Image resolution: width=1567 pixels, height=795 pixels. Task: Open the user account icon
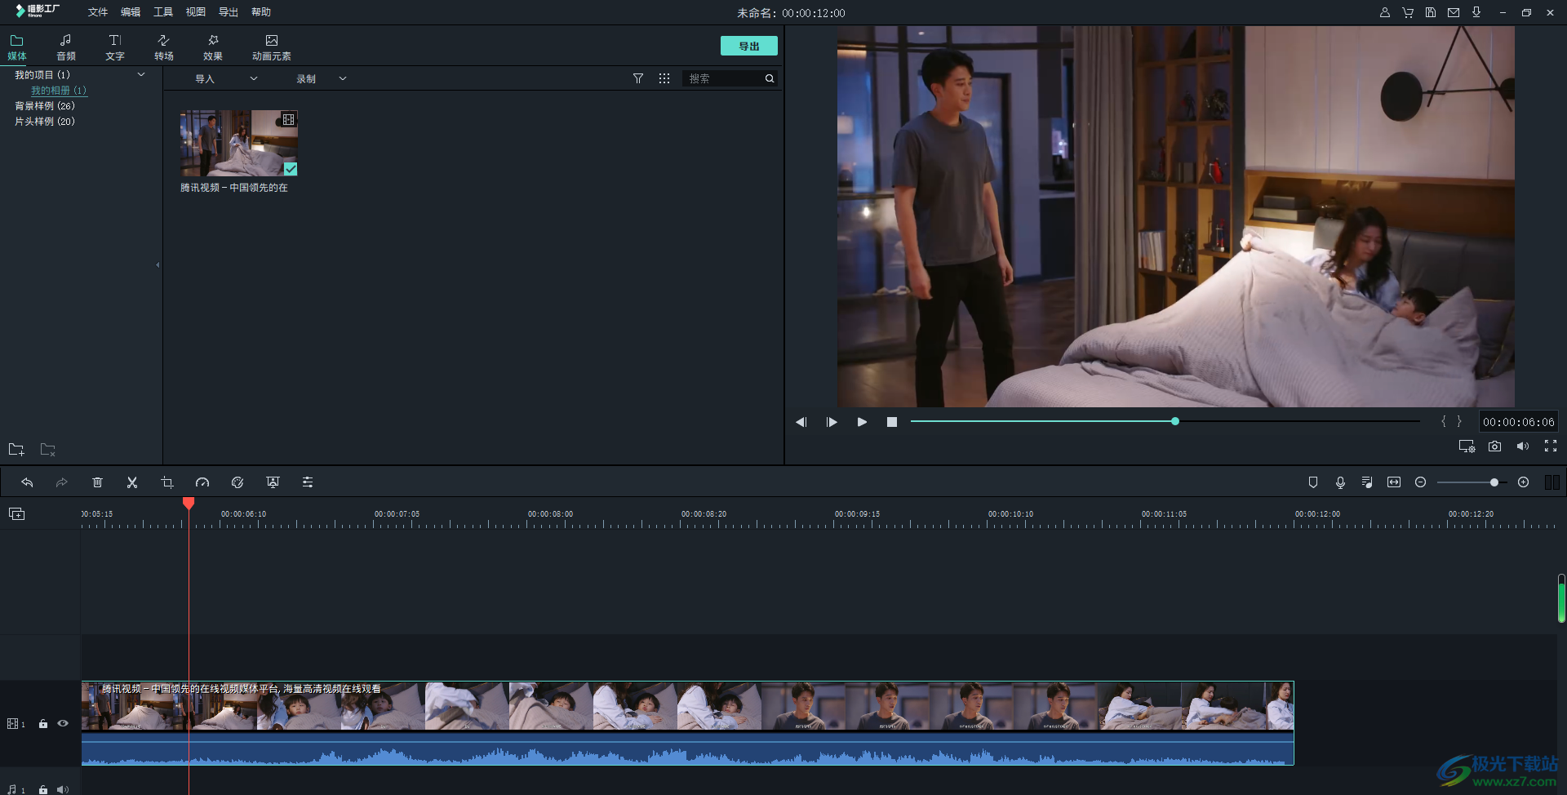click(x=1385, y=12)
